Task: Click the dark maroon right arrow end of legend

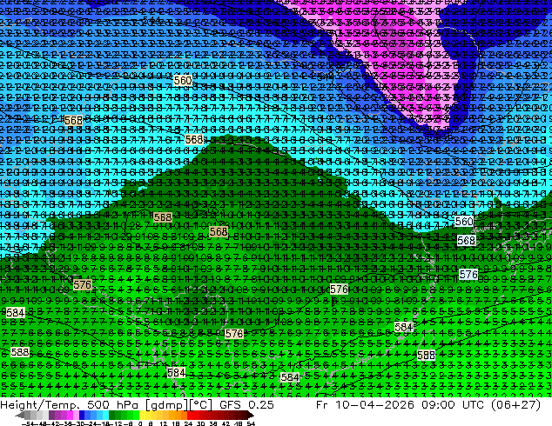Action: tap(250, 416)
